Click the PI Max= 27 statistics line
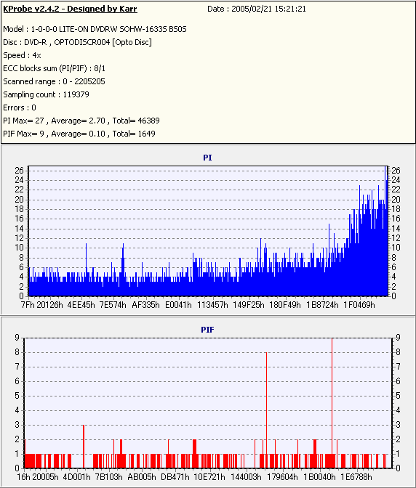 (81, 121)
